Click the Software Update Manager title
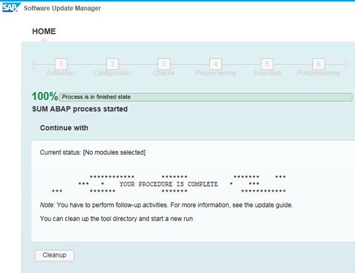Viewport: 355px width, 273px height. click(63, 8)
